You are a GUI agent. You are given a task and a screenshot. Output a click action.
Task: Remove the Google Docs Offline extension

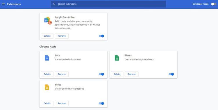point(62,36)
